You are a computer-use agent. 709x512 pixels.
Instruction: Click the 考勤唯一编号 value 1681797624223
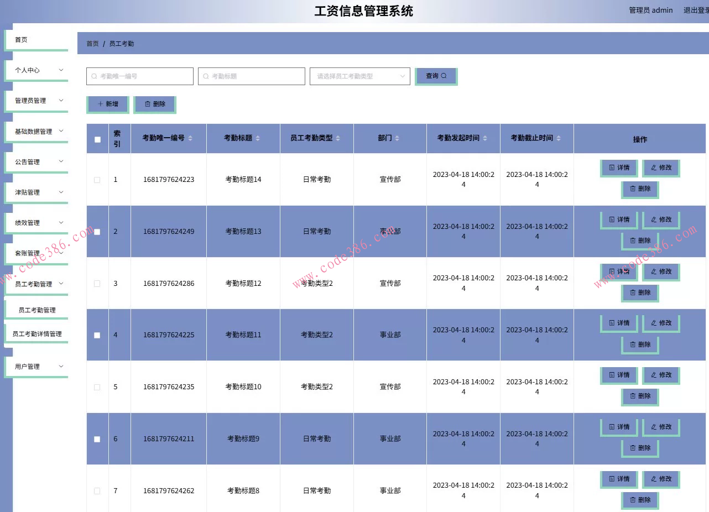169,180
